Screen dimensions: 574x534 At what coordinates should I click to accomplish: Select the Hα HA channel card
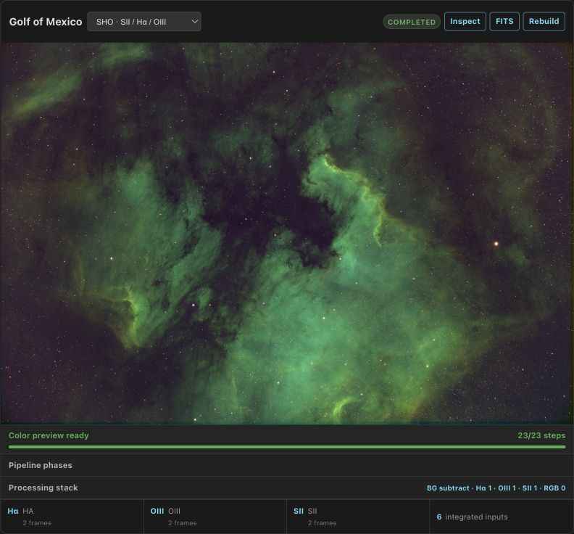tap(72, 517)
